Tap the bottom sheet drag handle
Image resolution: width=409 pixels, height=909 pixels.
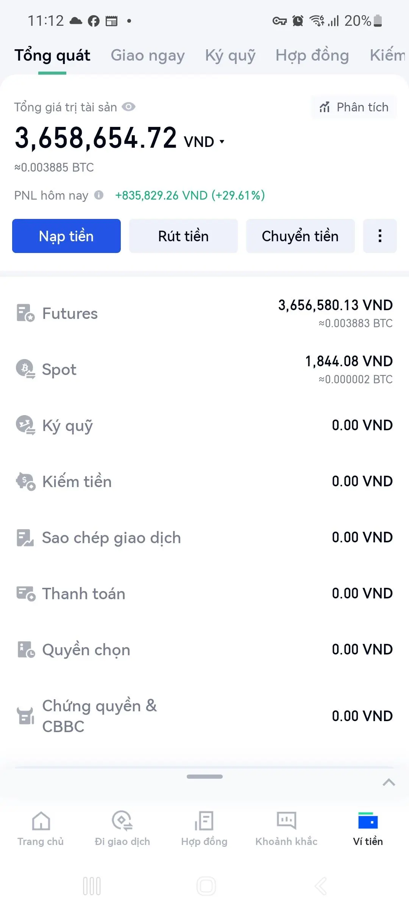click(204, 776)
